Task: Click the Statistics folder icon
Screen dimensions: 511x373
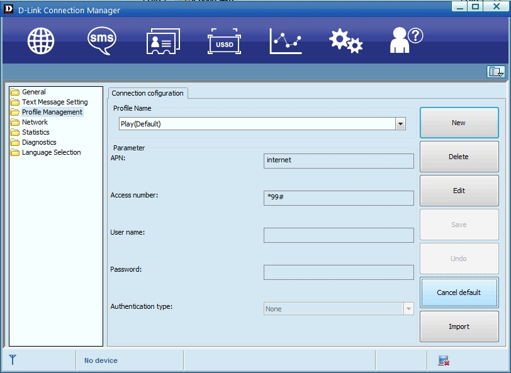Action: coord(14,133)
